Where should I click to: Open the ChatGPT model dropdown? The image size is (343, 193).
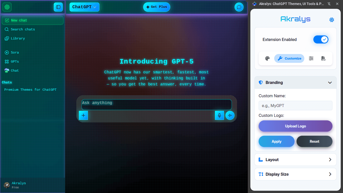point(84,7)
